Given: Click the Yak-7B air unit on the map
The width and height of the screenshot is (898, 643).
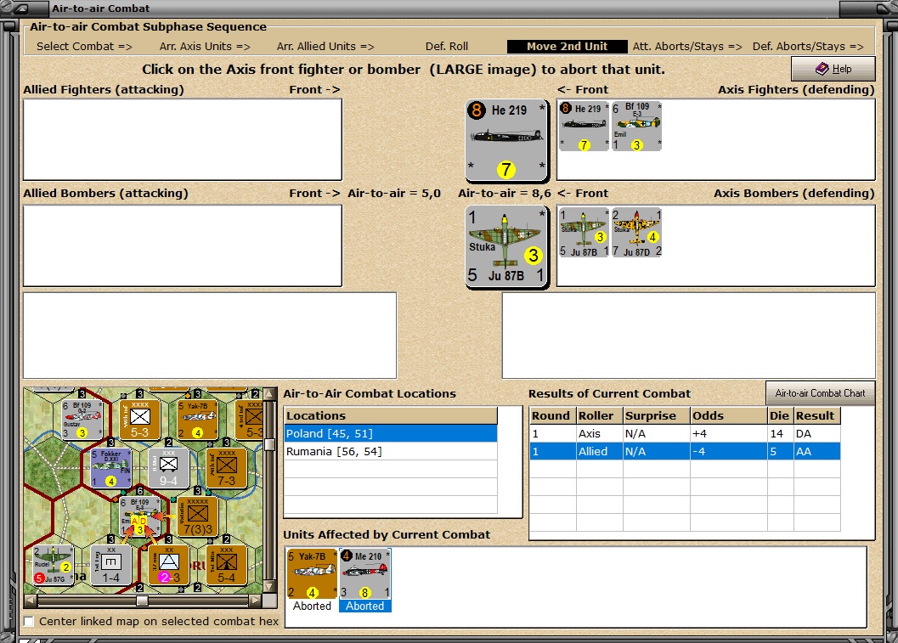Looking at the screenshot, I should click(x=198, y=420).
